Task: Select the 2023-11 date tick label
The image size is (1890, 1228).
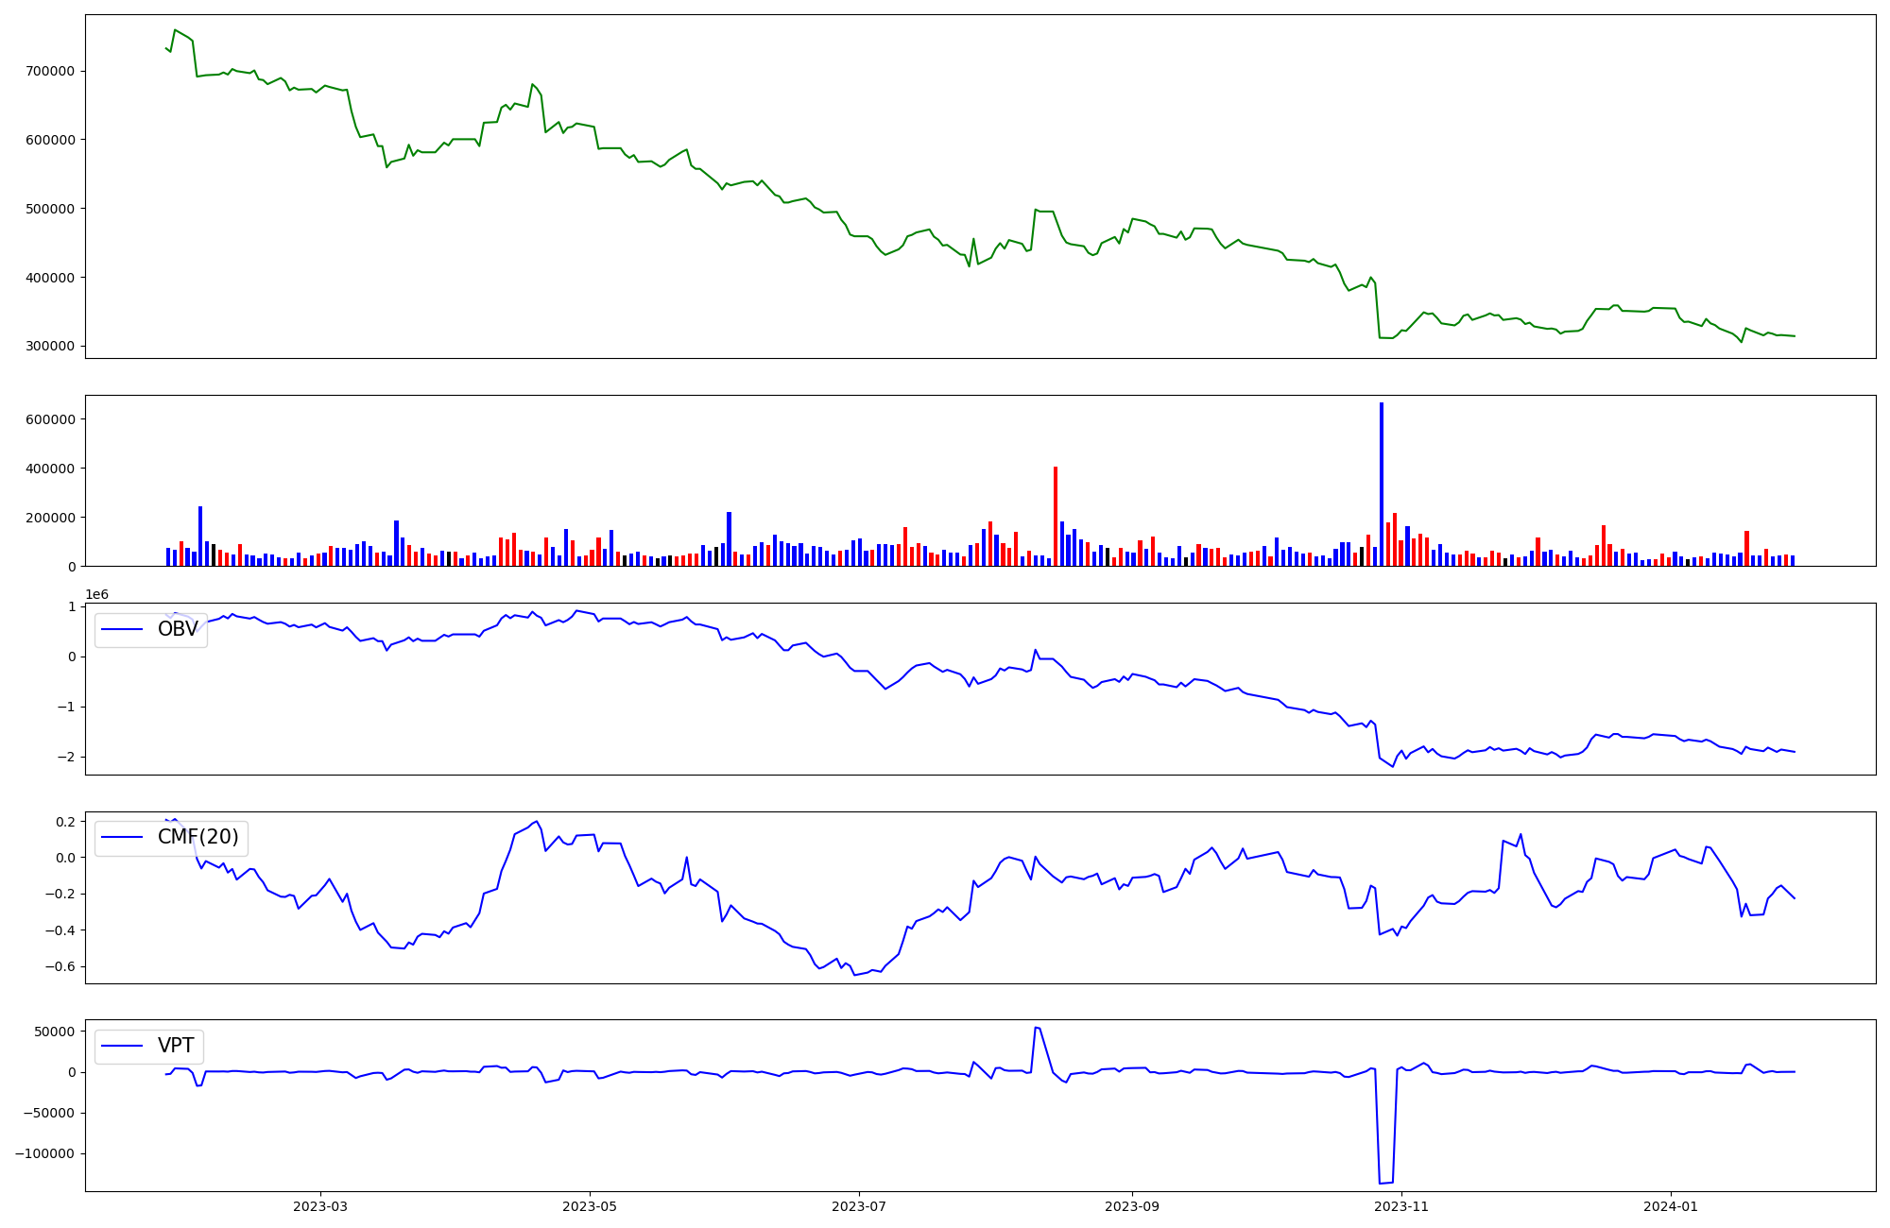Action: click(1401, 1206)
